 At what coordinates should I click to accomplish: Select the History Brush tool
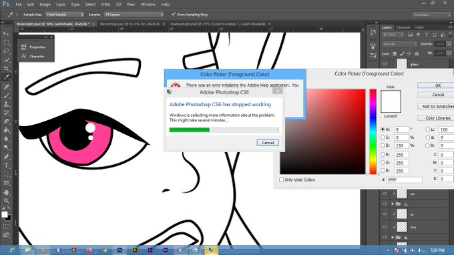tap(6, 113)
